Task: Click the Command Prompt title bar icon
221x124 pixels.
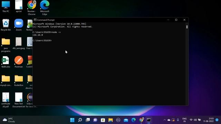Action: click(35, 20)
